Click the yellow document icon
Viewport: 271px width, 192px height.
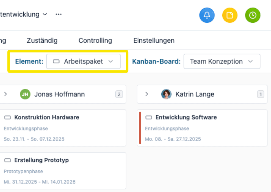(x=229, y=15)
